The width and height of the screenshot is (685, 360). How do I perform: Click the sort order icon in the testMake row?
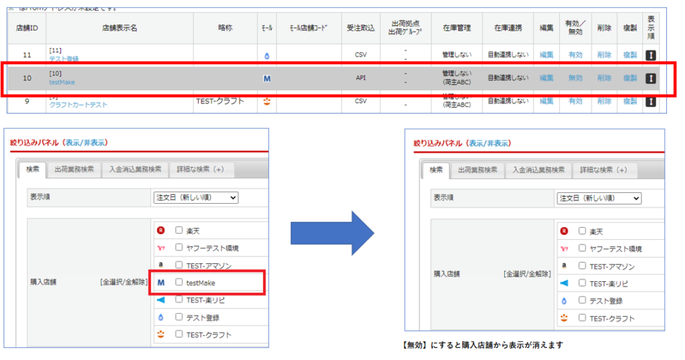point(651,78)
